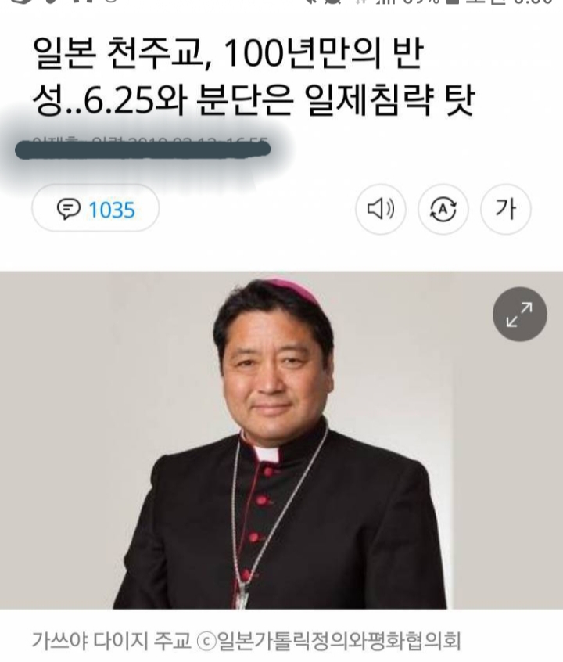Screen dimensions: 563x662
Task: Tap the speech bubble comment icon
Action: tap(68, 210)
